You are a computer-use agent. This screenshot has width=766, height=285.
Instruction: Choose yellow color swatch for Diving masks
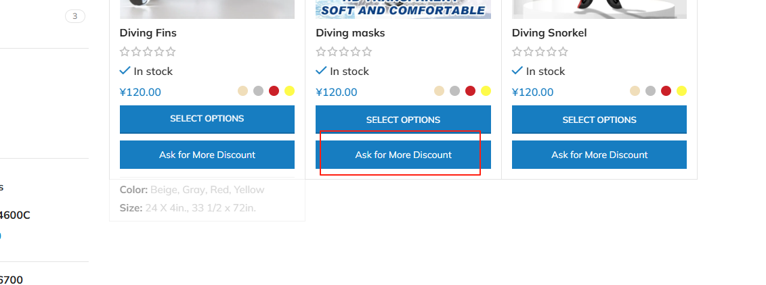click(x=486, y=91)
